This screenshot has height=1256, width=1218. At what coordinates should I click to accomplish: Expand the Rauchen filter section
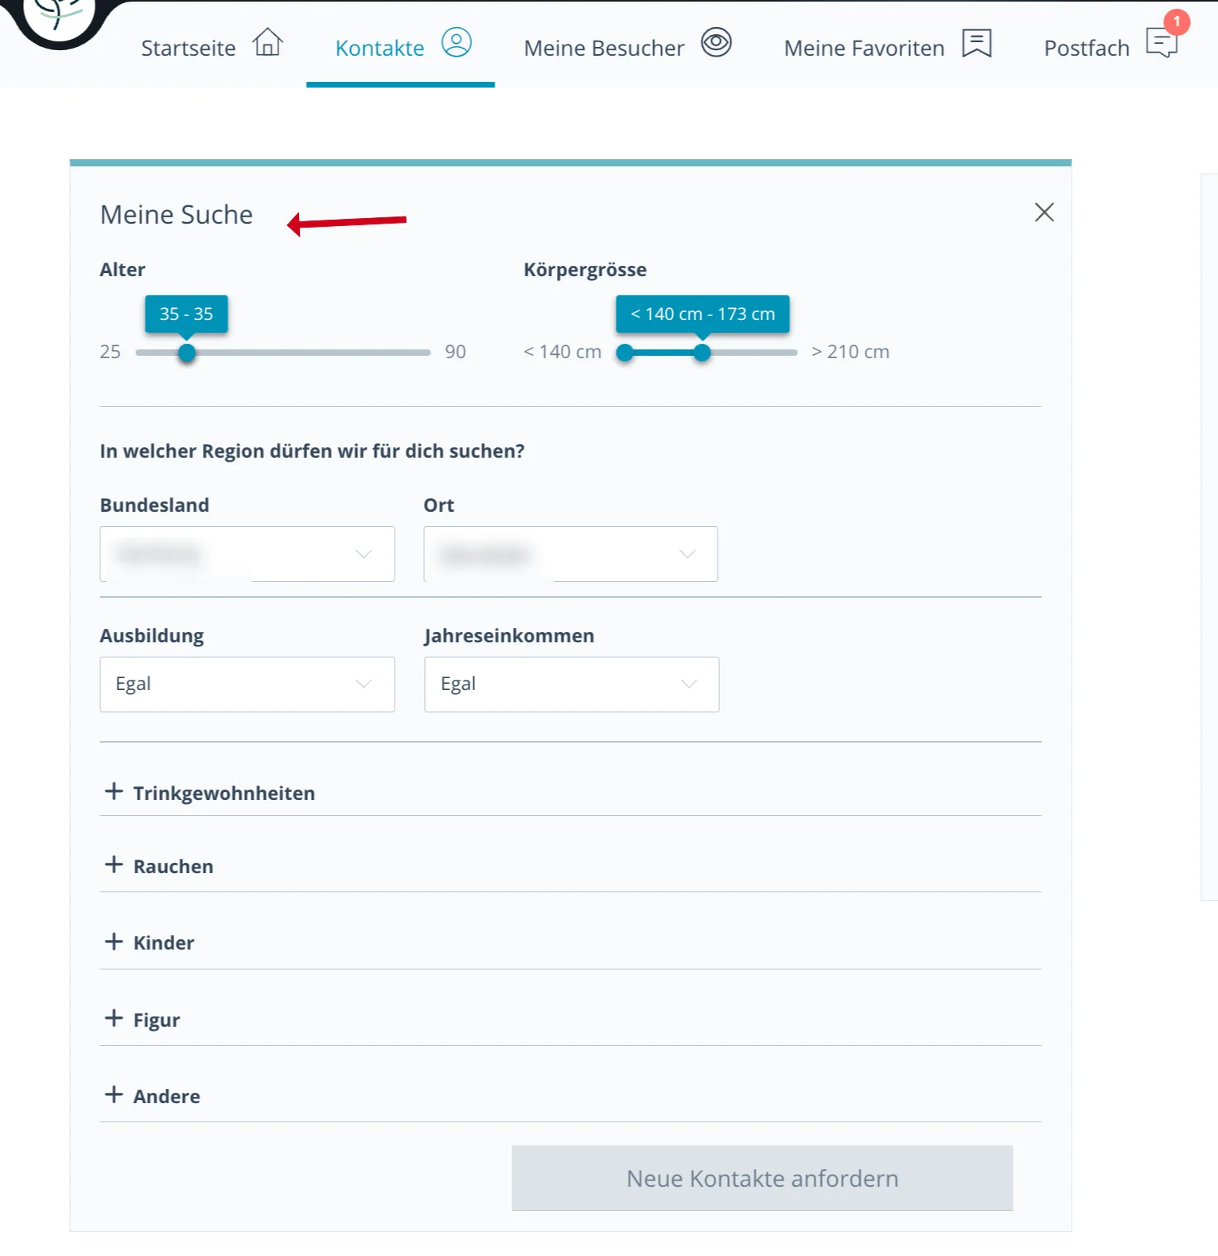click(x=570, y=866)
